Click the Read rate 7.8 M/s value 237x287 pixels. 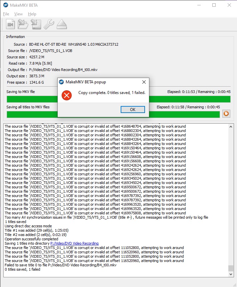pos(41,63)
